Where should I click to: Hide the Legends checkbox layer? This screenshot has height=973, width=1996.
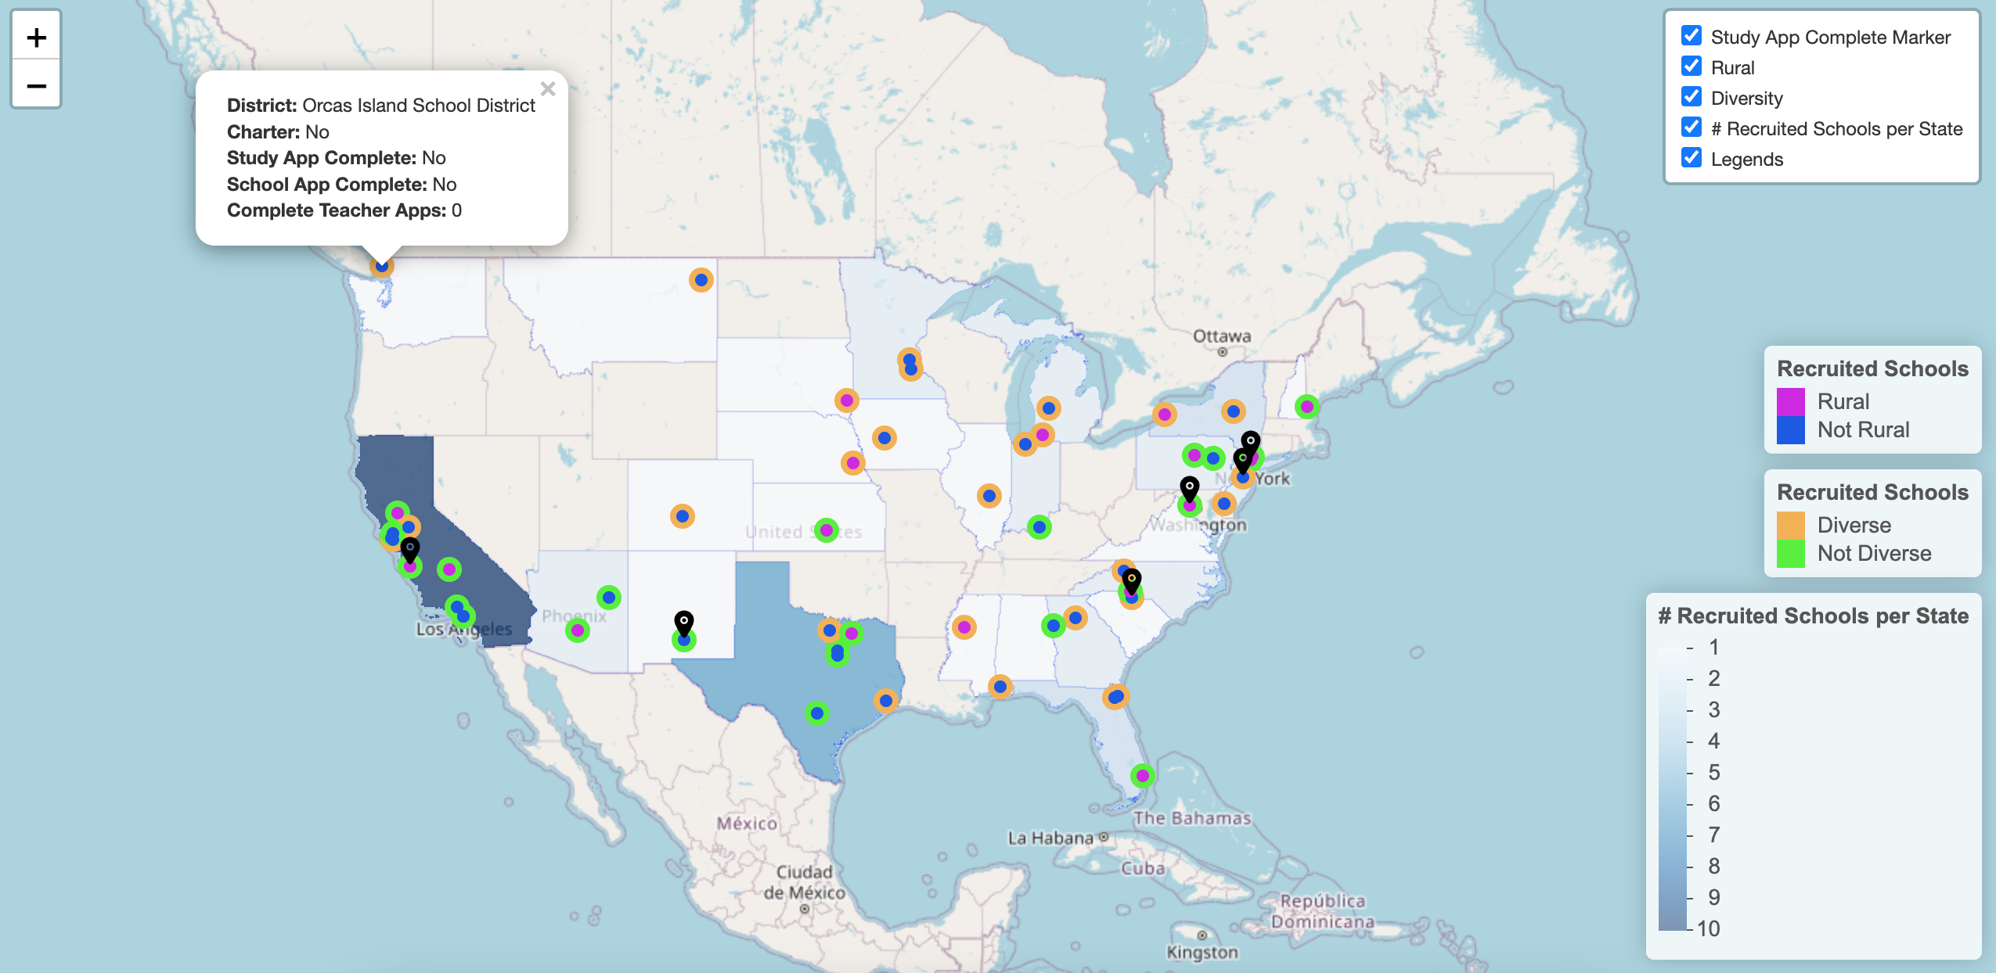pos(1692,158)
